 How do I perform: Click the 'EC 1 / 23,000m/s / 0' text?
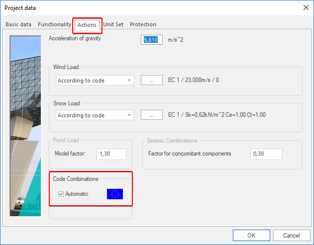(x=194, y=80)
